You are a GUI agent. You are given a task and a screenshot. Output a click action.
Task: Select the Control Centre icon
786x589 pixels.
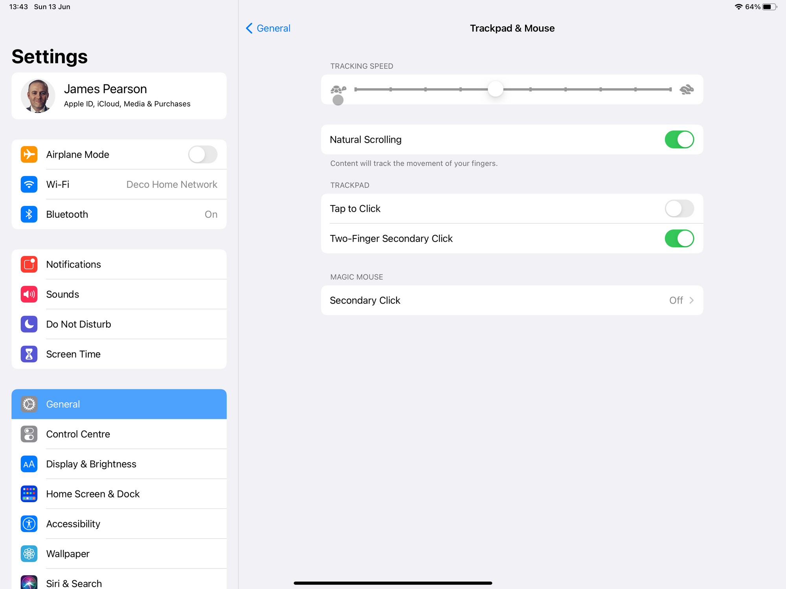[29, 434]
